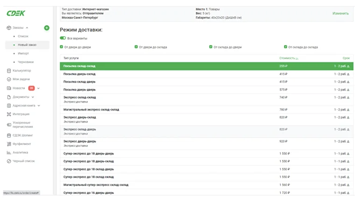
Task: Select Экспресс дверь-склад tariff row
Action: (206, 119)
